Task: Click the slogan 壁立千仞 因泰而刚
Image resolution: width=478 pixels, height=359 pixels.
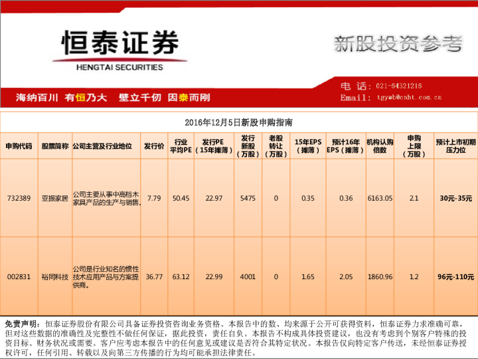Action: (165, 97)
